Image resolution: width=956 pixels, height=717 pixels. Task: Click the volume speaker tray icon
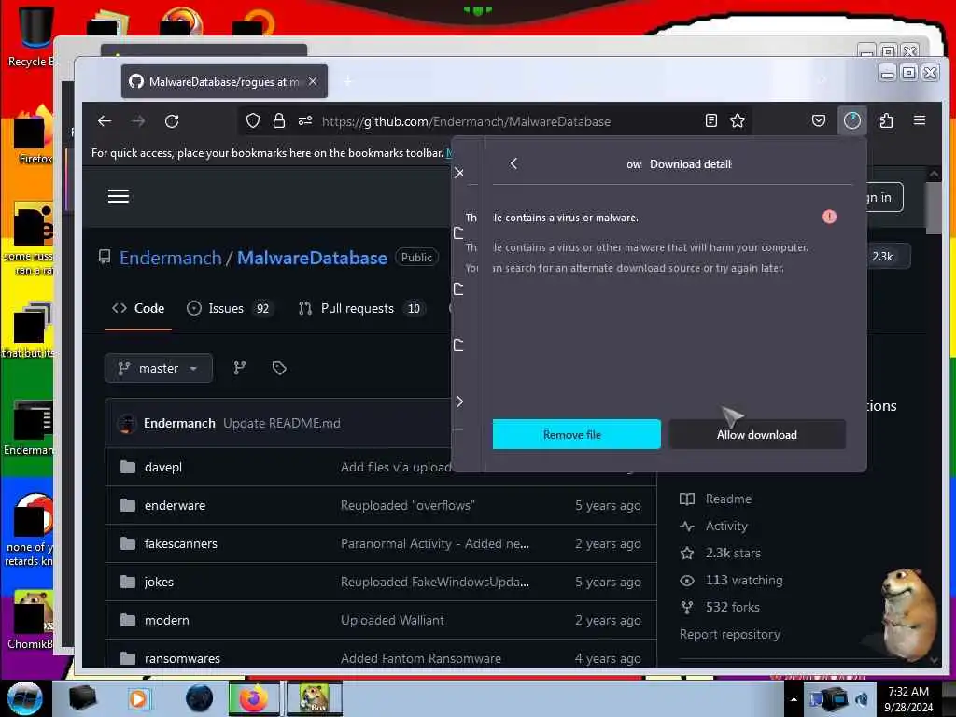click(862, 698)
